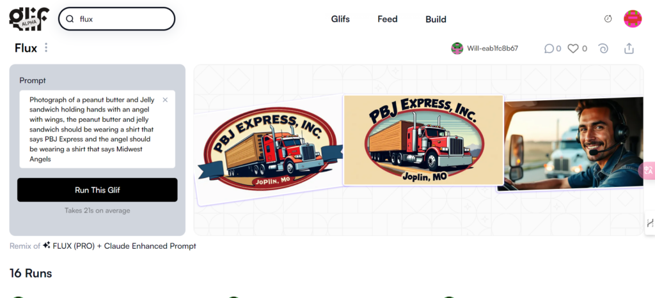Click the comments speech bubble icon

coord(548,48)
